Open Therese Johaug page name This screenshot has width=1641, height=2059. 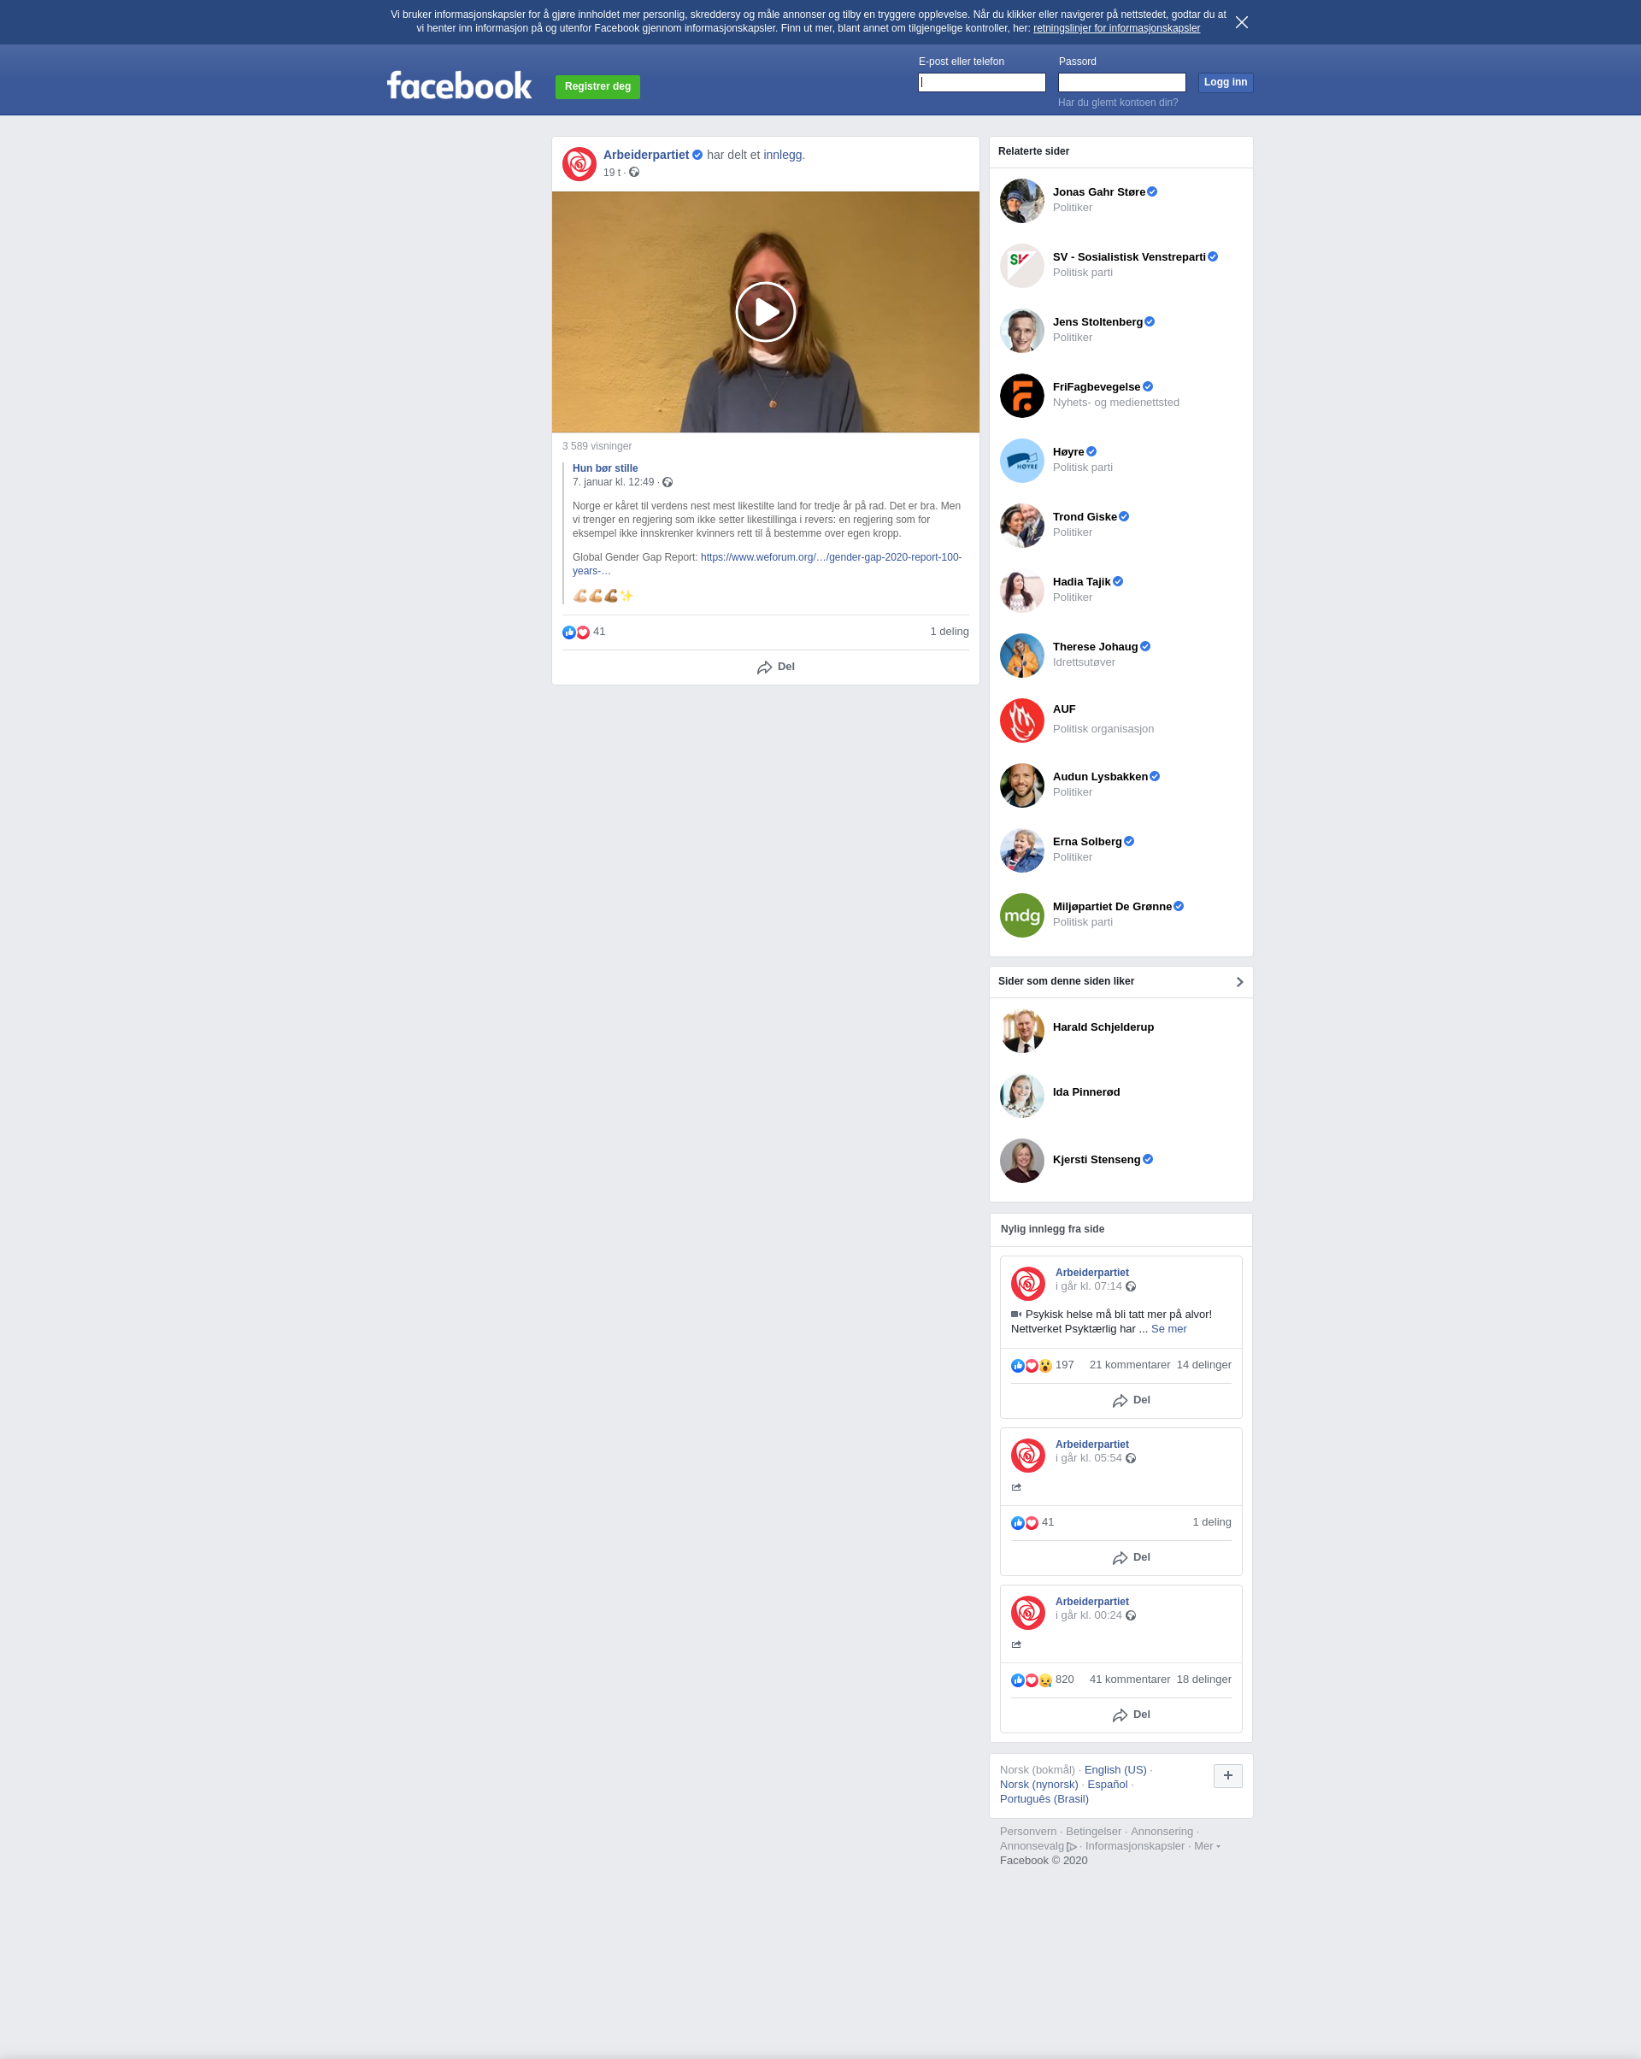point(1095,646)
